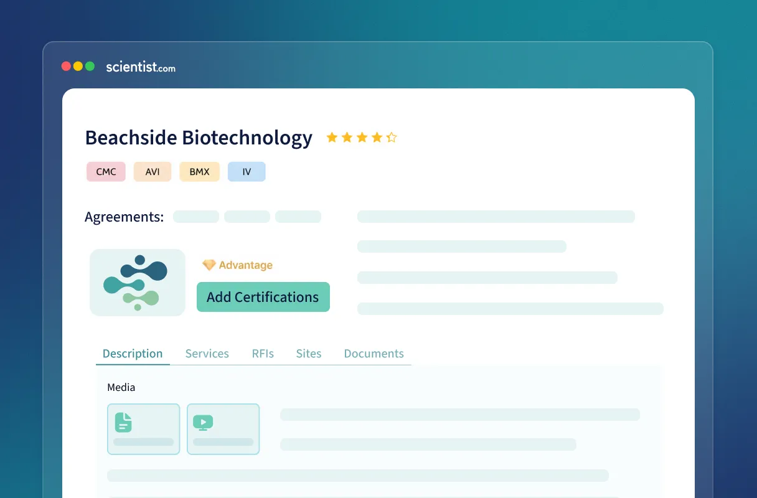
Task: Click the Beachside Biotechnology heading
Action: coord(199,138)
